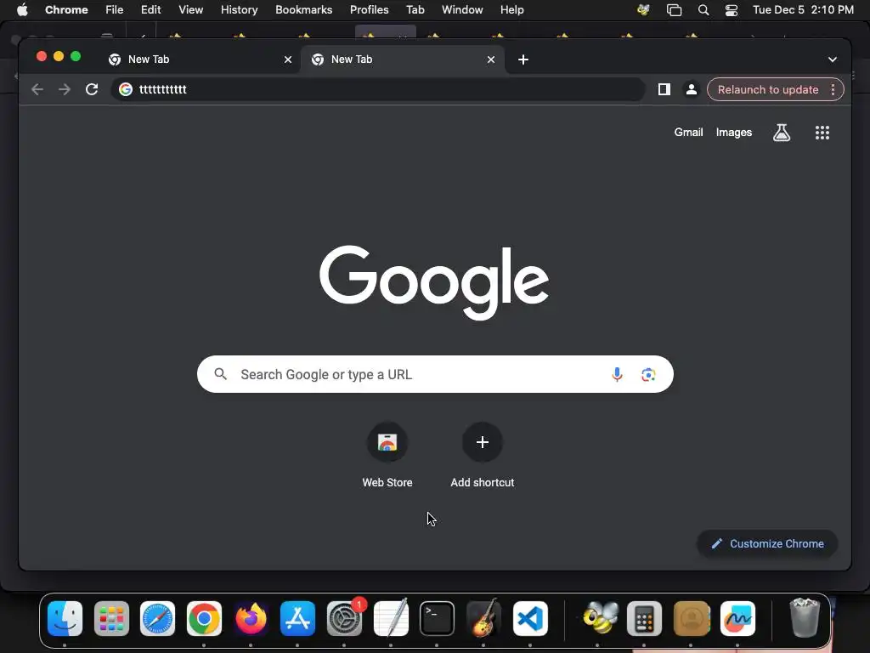Click Customize Chrome button
Viewport: 870px width, 653px height.
click(767, 543)
